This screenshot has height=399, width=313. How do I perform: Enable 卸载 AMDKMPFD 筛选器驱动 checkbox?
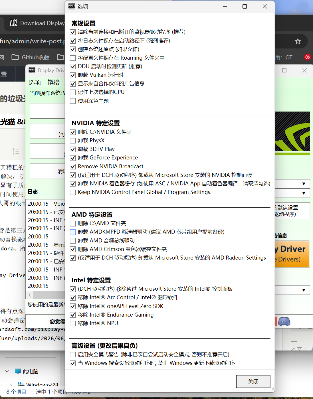tap(73, 232)
